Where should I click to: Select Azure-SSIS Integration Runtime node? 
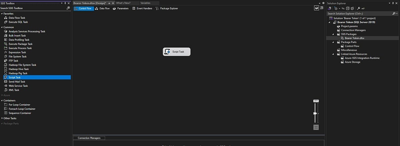pyautogui.click(x=362, y=58)
